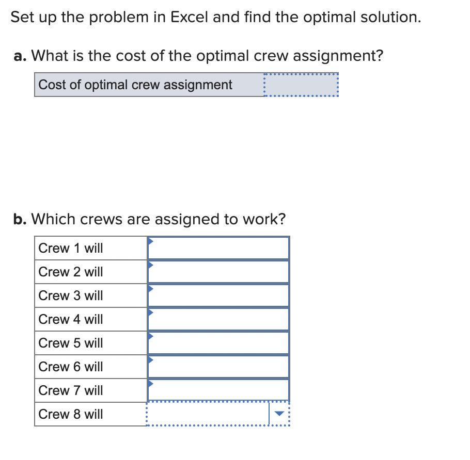Screen dimensions: 470x460
Task: Open the Crew 5 assignment dropdown
Action: [218, 343]
